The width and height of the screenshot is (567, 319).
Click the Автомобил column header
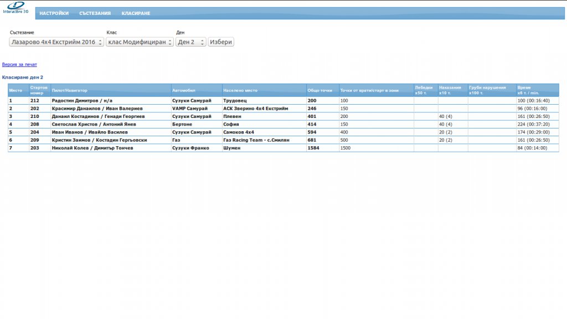click(197, 90)
